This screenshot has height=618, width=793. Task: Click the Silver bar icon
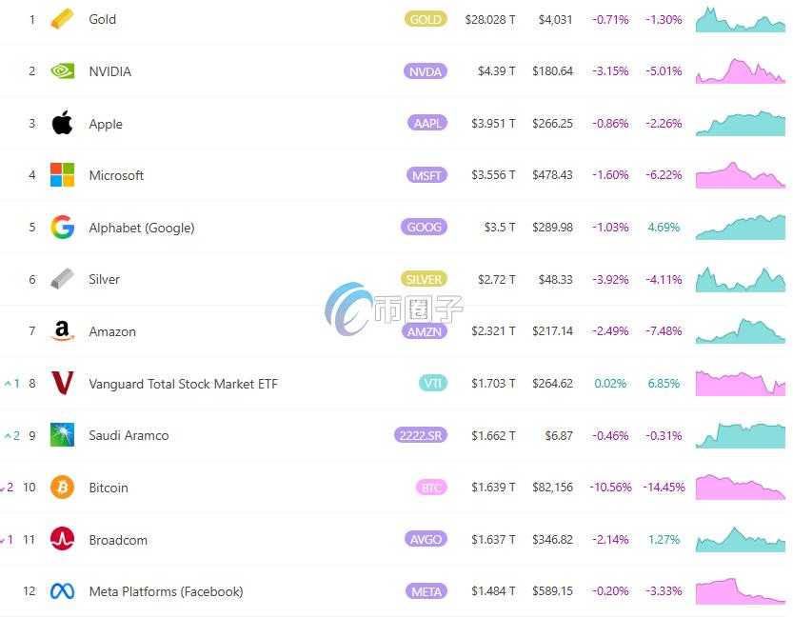(x=62, y=279)
